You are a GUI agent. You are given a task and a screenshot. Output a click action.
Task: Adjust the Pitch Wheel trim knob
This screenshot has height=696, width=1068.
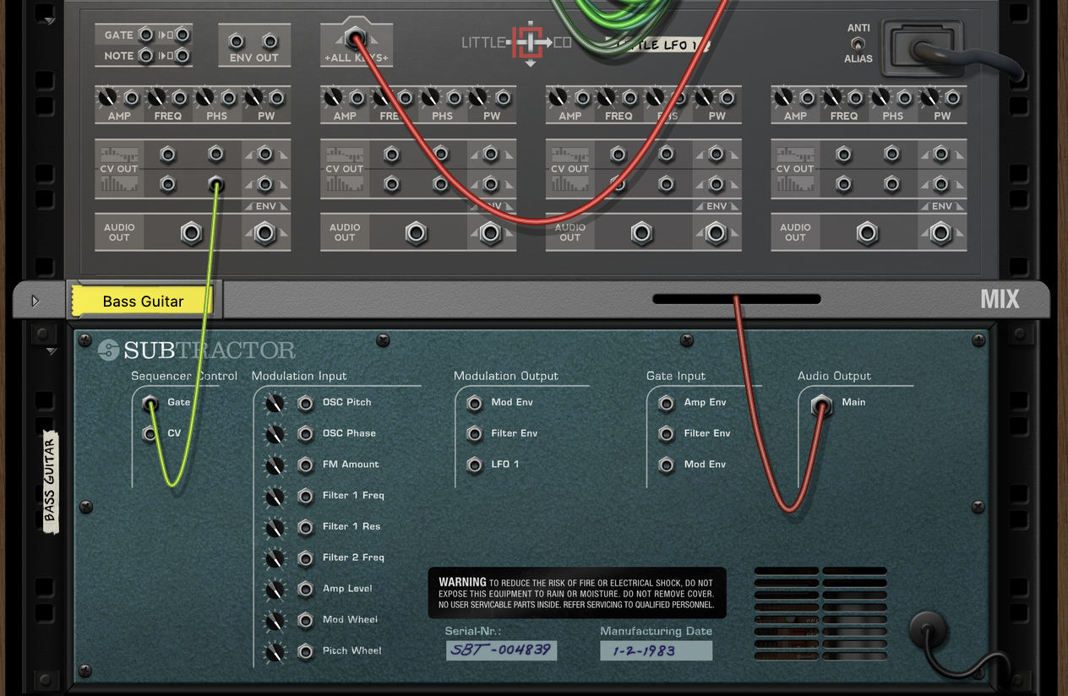(x=275, y=653)
